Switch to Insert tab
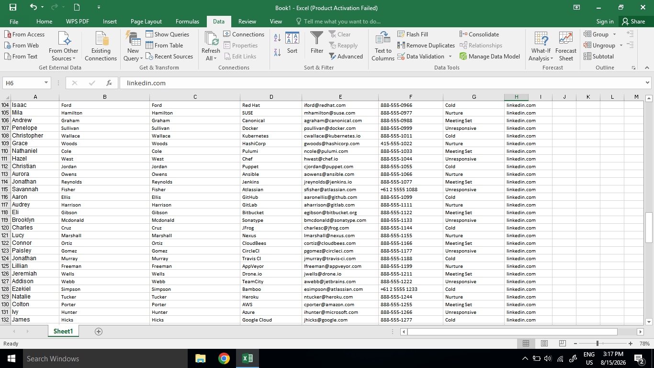Image resolution: width=654 pixels, height=368 pixels. (110, 22)
